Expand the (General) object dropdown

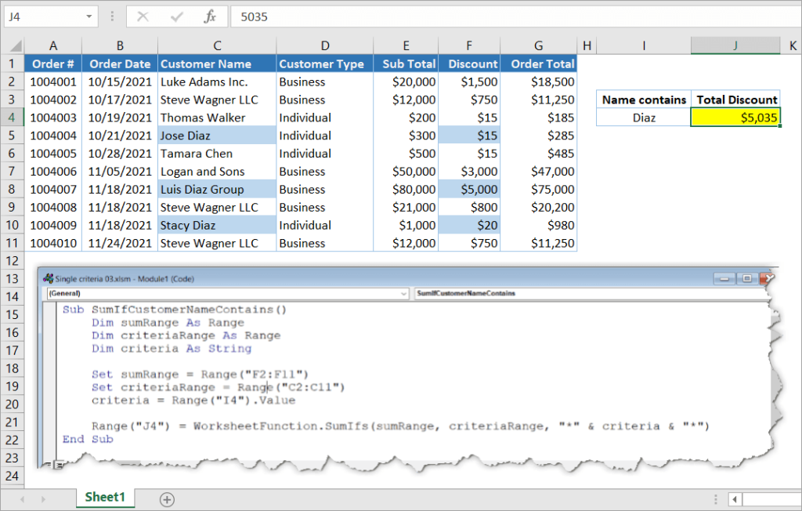pyautogui.click(x=403, y=294)
